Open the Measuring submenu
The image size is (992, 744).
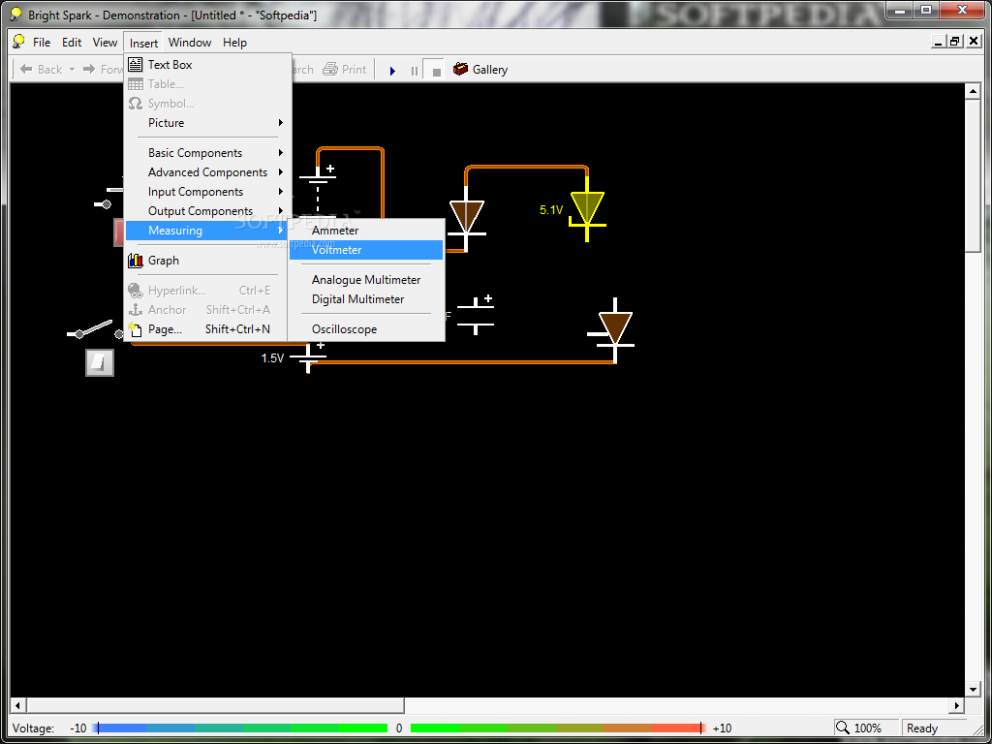(x=208, y=231)
